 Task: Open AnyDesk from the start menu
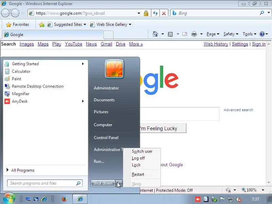[x=45, y=101]
